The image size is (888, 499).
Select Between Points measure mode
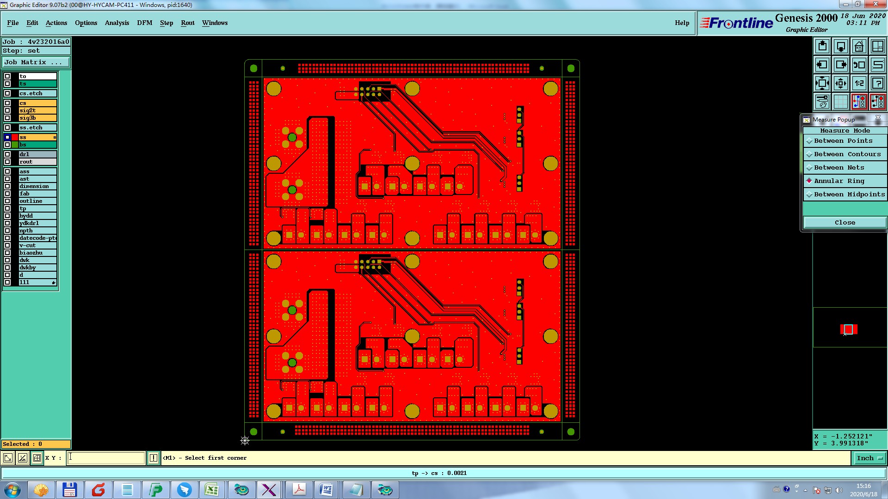[x=843, y=141]
